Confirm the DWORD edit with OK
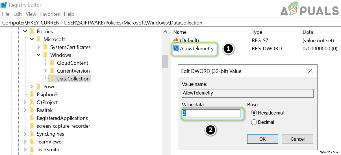Viewport: 341px width, 155px height. [x=262, y=139]
